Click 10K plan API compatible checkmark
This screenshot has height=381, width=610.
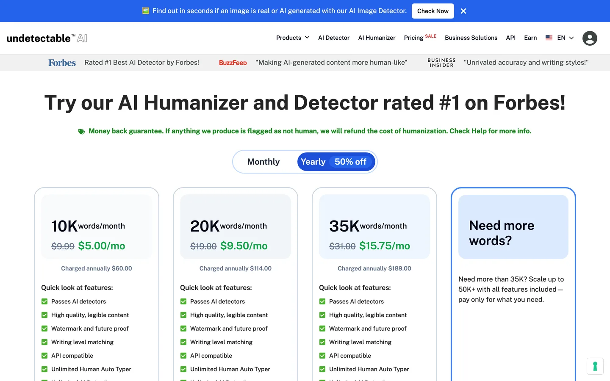pyautogui.click(x=44, y=356)
